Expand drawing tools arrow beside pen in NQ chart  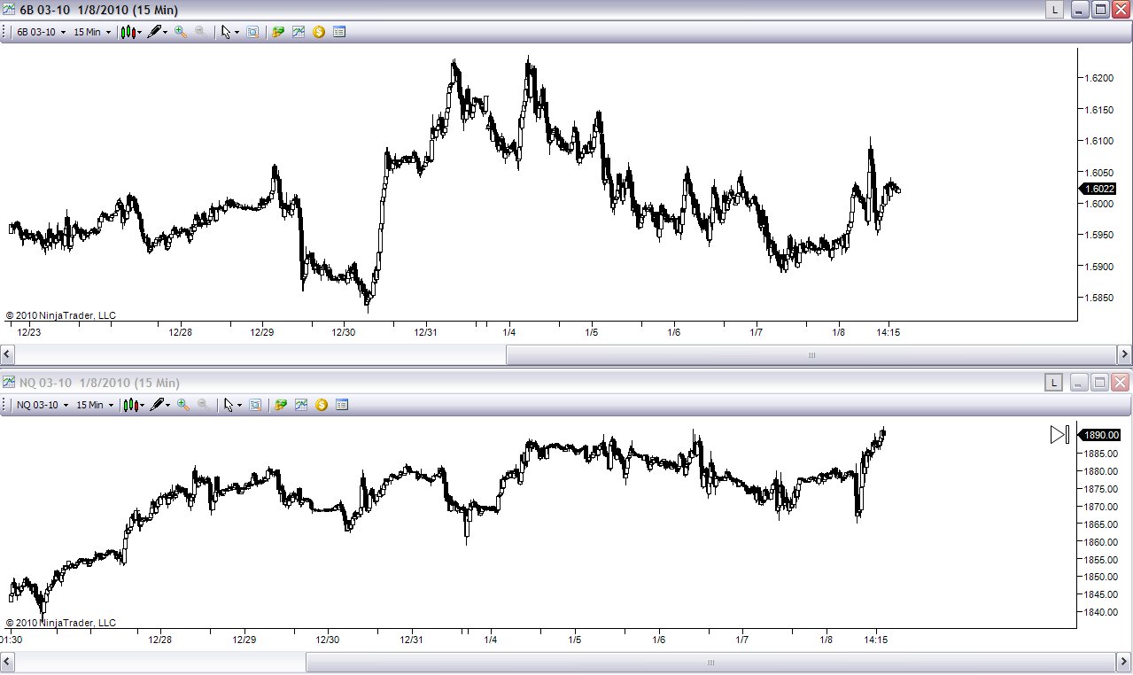point(168,406)
